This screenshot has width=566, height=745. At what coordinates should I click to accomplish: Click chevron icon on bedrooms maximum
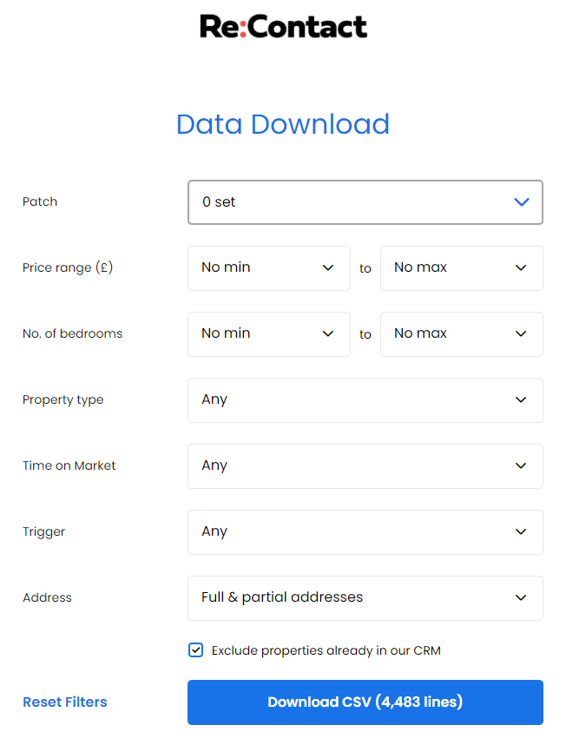coord(521,334)
